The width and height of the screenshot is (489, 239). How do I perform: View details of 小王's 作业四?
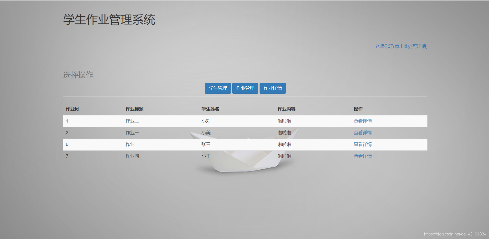pyautogui.click(x=363, y=156)
